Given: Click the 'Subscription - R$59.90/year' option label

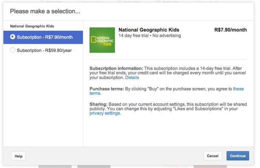Looking at the screenshot, I should click(44, 50).
